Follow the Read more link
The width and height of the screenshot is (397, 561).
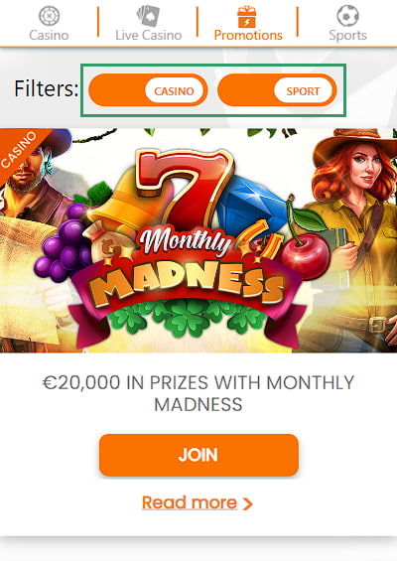click(x=190, y=503)
